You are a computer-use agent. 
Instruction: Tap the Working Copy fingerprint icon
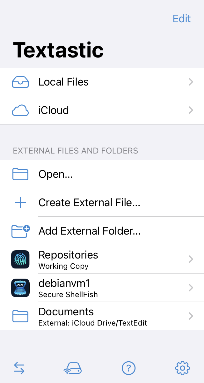(20, 259)
